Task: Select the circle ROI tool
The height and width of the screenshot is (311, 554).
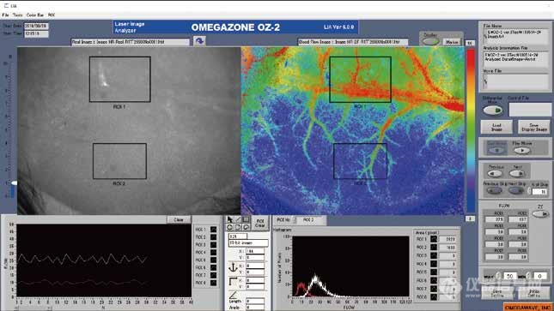Action: [x=229, y=227]
